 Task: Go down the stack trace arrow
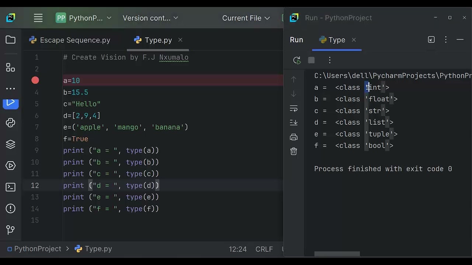[x=294, y=94]
